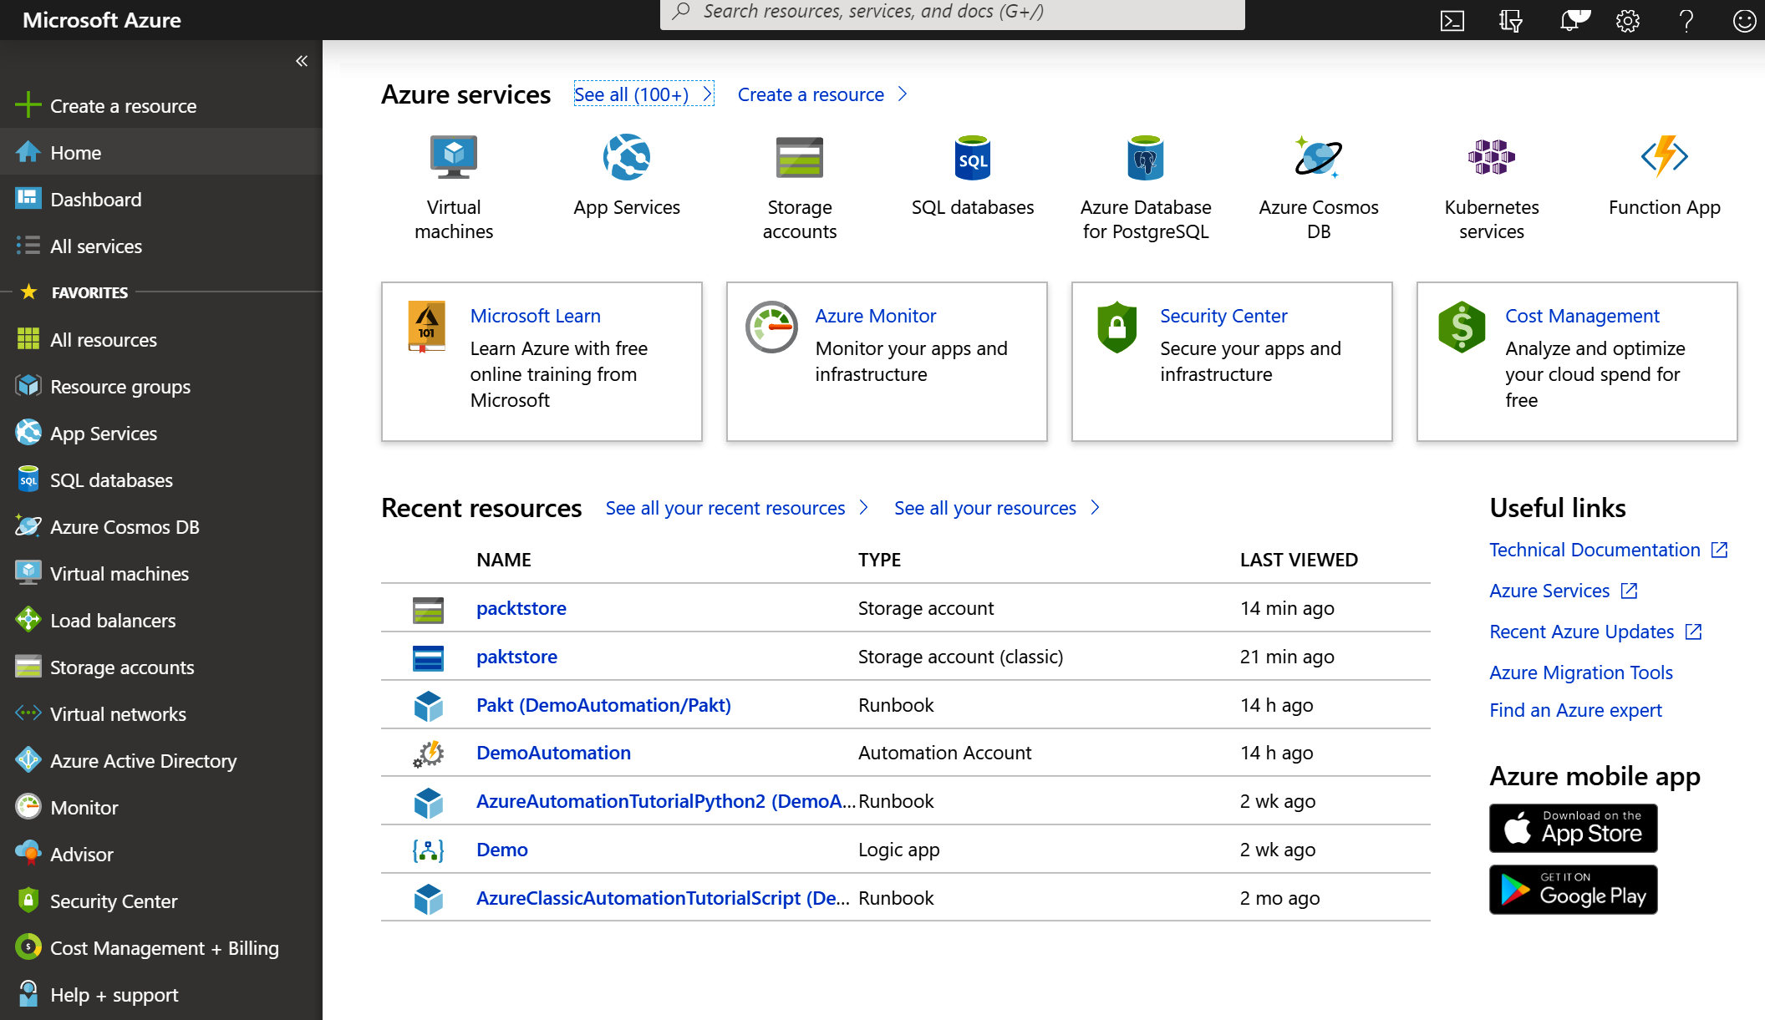1765x1020 pixels.
Task: Click the SQL databases sidebar icon
Action: click(28, 480)
